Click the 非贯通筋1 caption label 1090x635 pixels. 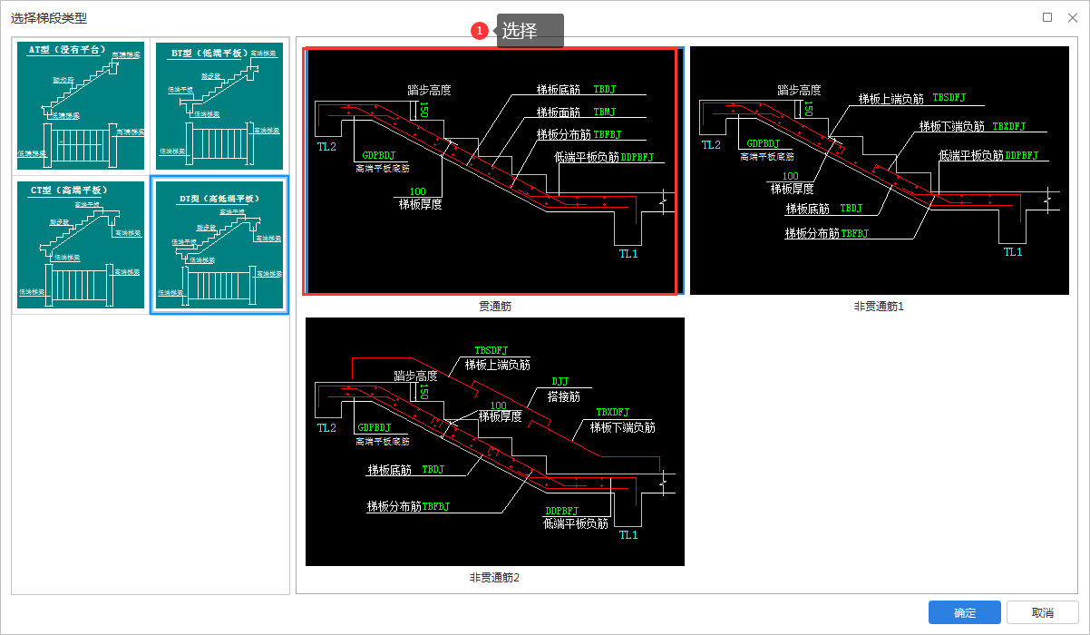click(x=880, y=307)
